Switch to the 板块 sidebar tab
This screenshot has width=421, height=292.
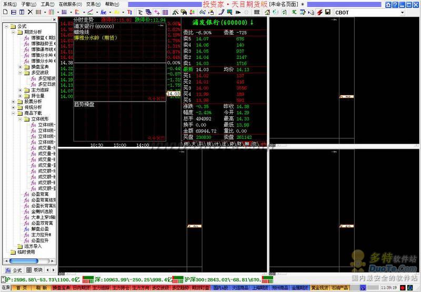[x=35, y=270]
